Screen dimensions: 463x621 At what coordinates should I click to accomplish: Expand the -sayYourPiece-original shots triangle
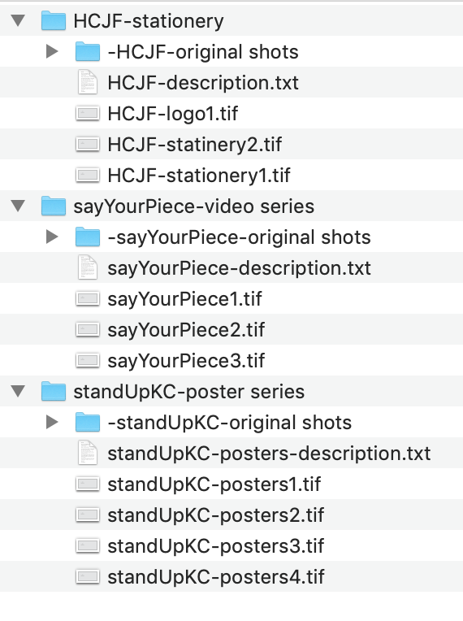click(x=52, y=237)
